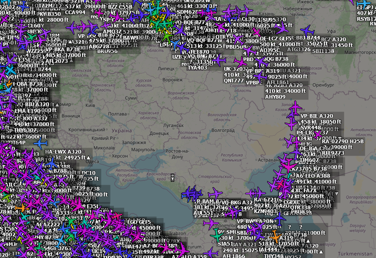This screenshot has width=376, height=258.
Task: Select the purple aircraft right of VQ-BNG B738
Action: (x=219, y=60)
